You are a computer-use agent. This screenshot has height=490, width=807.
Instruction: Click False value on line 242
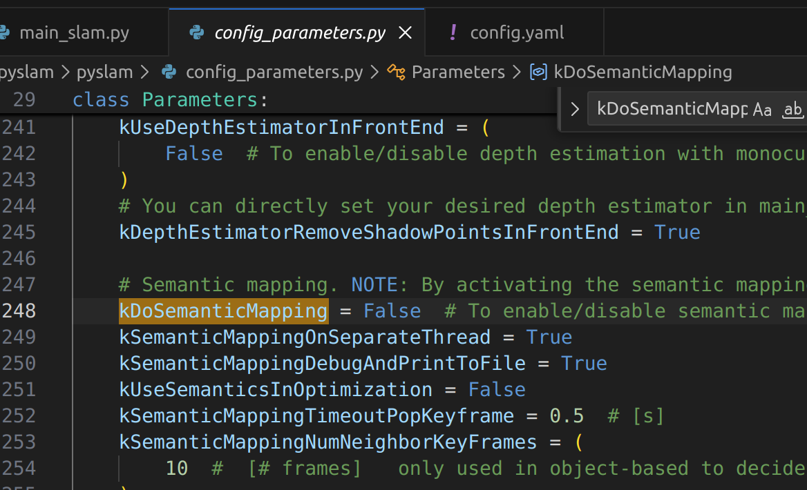click(x=194, y=154)
